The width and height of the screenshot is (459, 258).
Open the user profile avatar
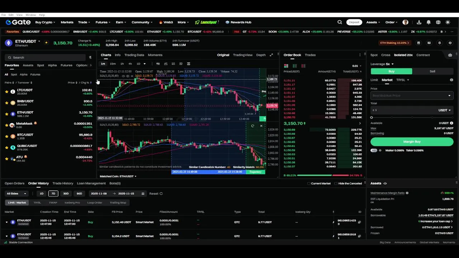click(x=406, y=22)
